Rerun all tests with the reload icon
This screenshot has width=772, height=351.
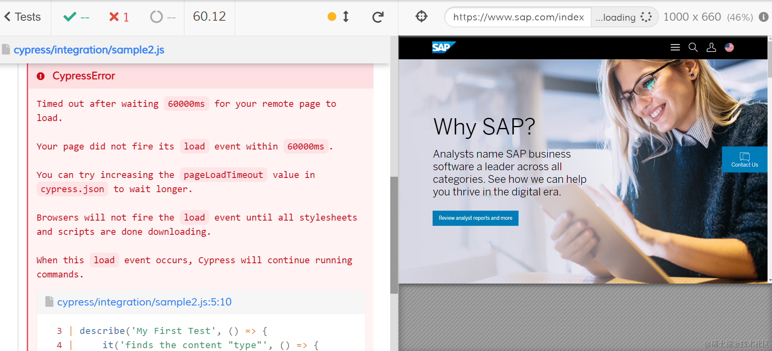pos(378,17)
